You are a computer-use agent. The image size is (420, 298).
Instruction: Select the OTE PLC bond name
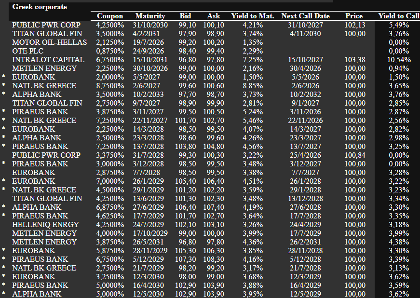click(x=29, y=51)
